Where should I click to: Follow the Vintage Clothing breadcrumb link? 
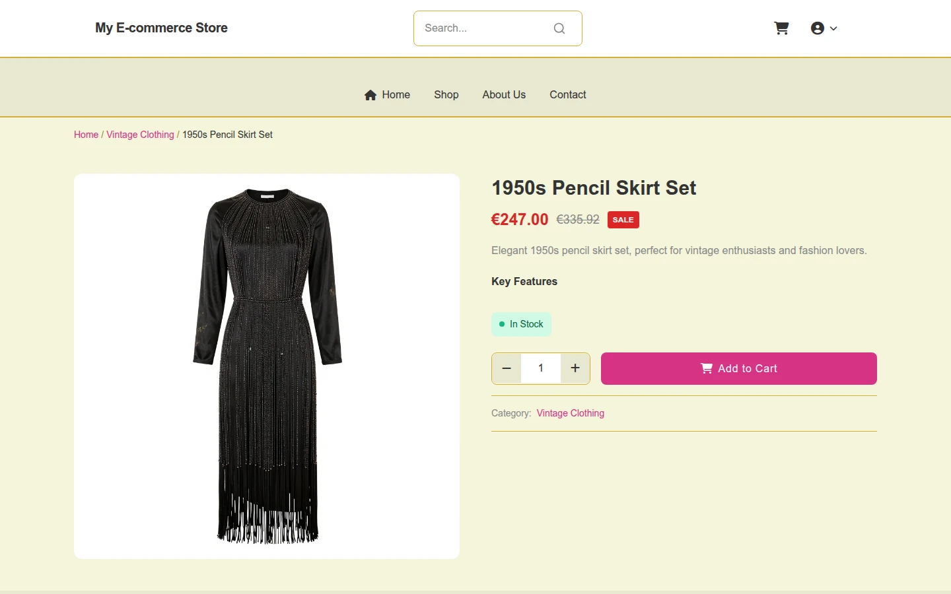(x=140, y=135)
